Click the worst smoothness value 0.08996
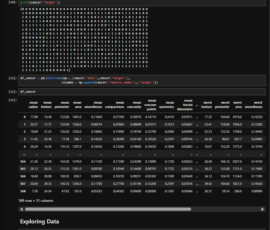 257,191
